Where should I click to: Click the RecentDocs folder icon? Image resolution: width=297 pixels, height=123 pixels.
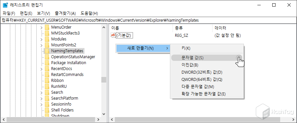[x=47, y=69]
